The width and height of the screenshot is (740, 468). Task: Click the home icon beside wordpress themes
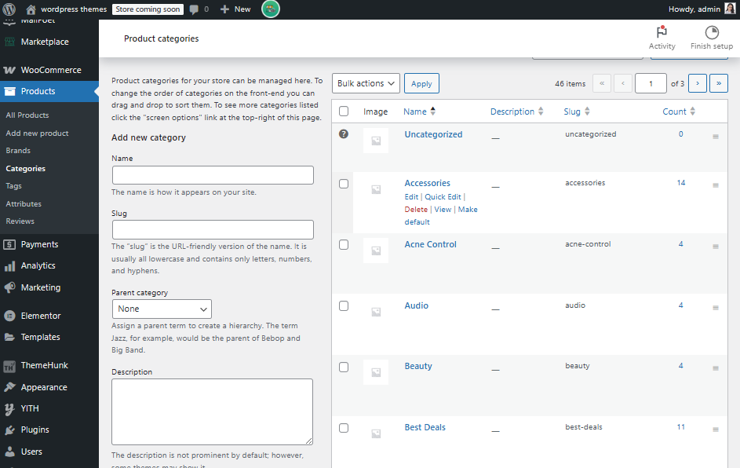(31, 9)
